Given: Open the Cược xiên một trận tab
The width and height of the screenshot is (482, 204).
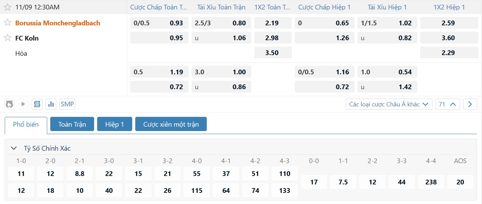Looking at the screenshot, I should tap(171, 124).
